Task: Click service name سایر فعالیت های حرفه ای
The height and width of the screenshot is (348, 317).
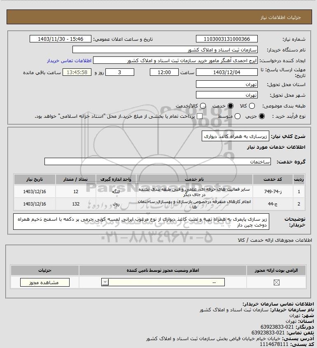Action: [x=194, y=192]
